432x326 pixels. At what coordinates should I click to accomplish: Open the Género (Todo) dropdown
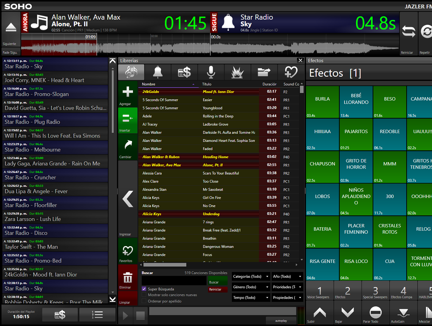coord(251,287)
